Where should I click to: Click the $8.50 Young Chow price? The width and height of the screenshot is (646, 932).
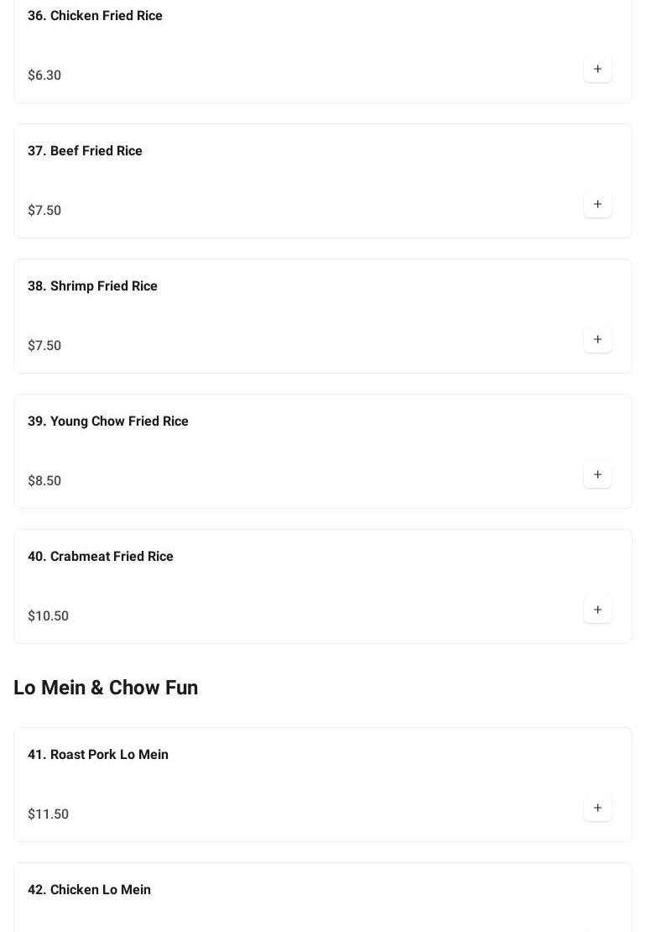44,481
